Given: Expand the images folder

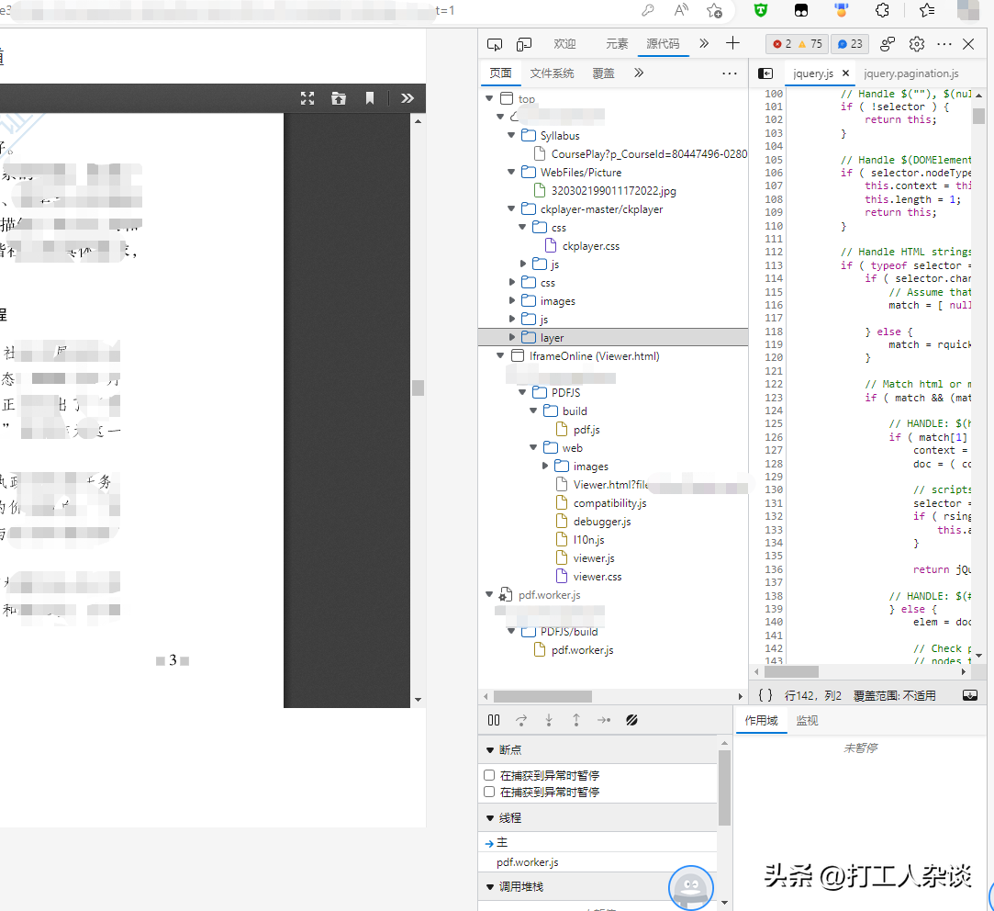Looking at the screenshot, I should 511,300.
